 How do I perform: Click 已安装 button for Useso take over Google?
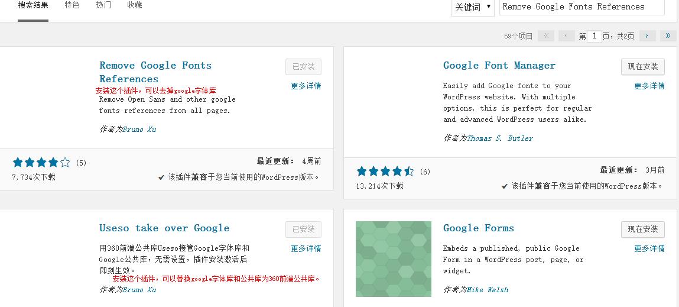point(303,230)
